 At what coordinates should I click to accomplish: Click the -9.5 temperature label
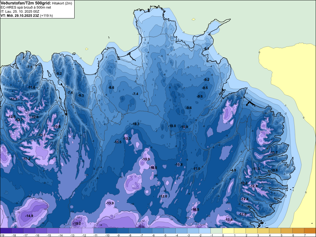[x=205, y=88]
